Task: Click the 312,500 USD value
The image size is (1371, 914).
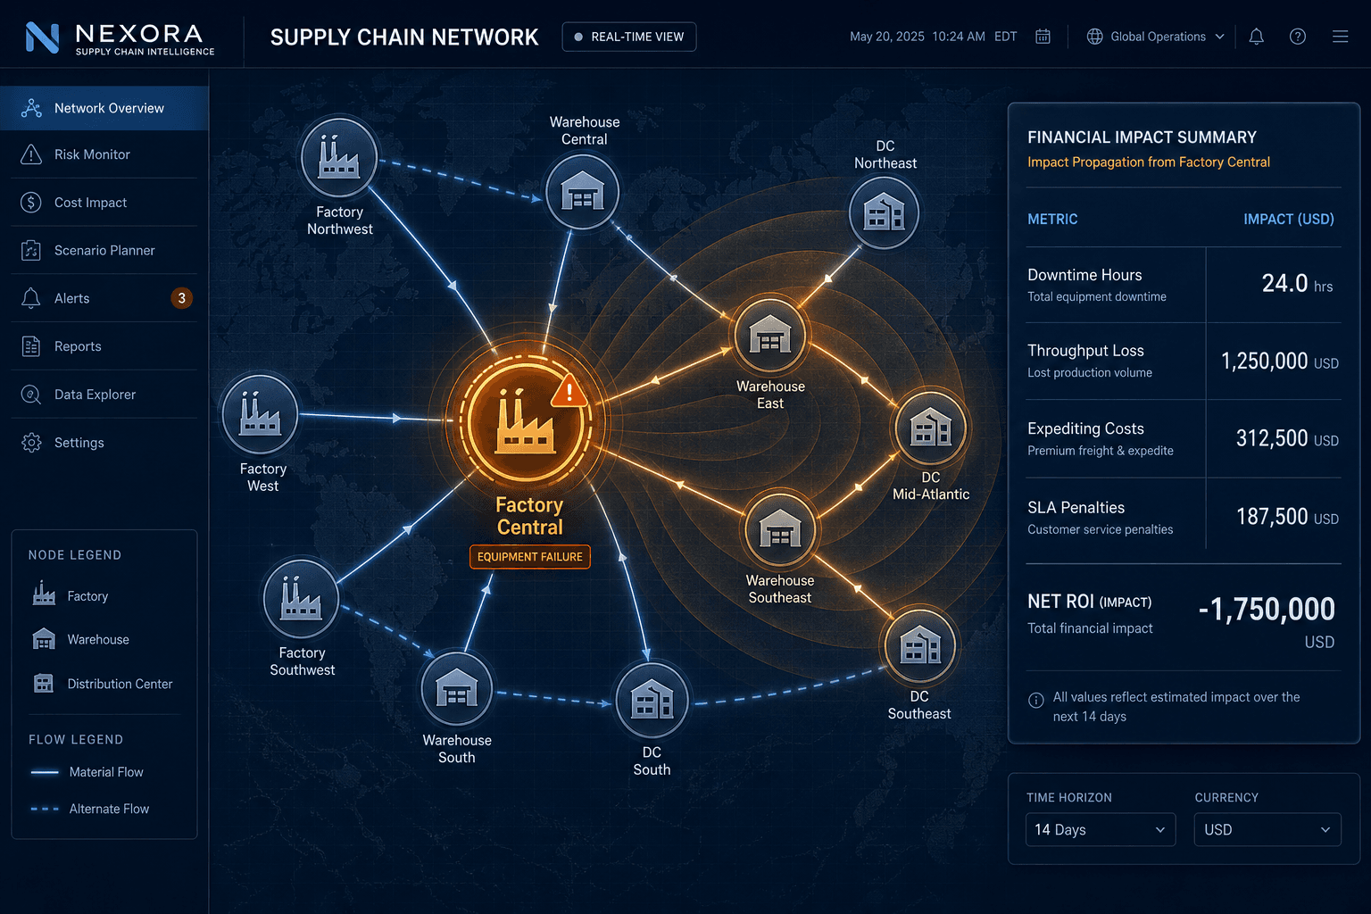Action: click(1287, 439)
